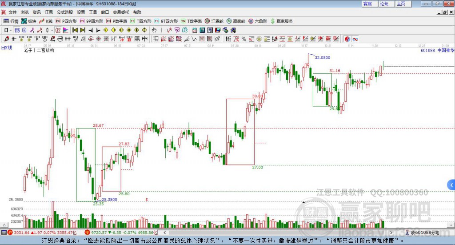Image resolution: width=455 pixels, height=245 pixels.
Task: Open the 板块 sector view
Action: (28, 21)
